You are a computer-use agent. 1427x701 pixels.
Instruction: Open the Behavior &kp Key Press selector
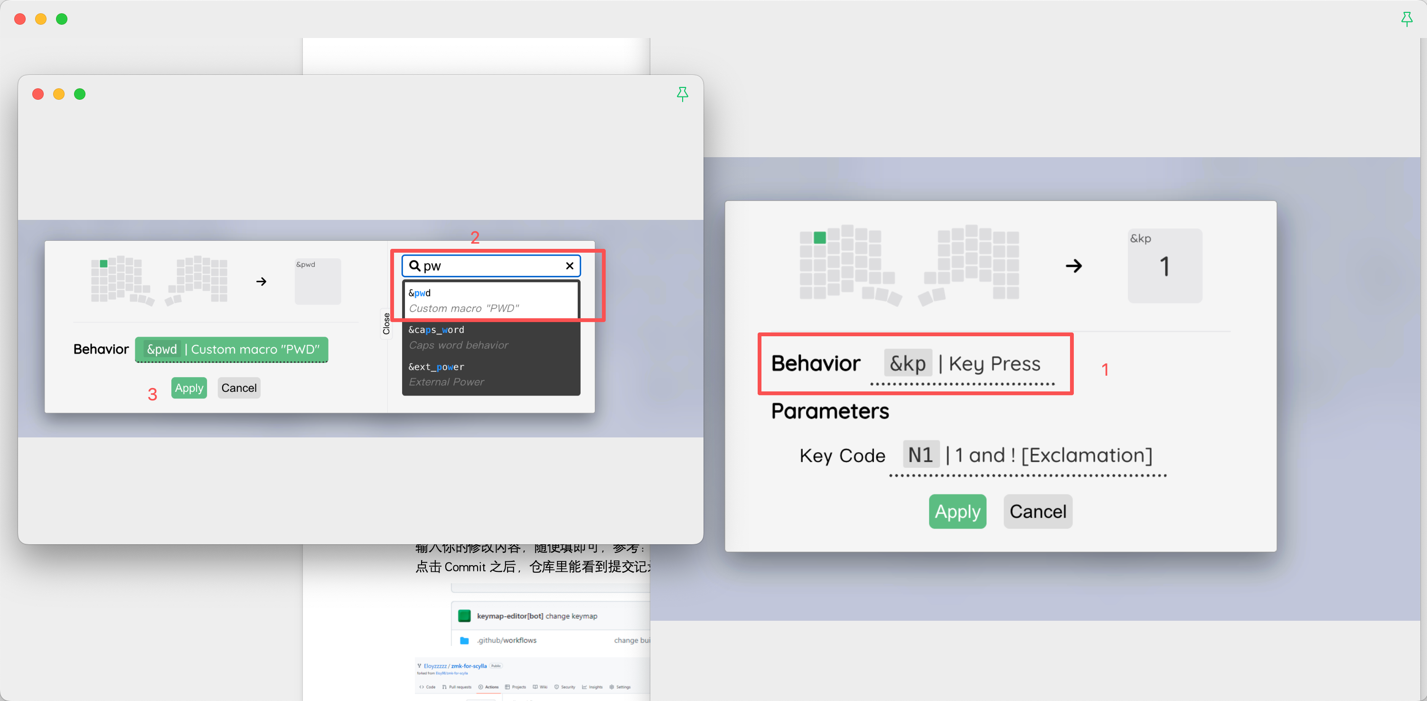[963, 364]
